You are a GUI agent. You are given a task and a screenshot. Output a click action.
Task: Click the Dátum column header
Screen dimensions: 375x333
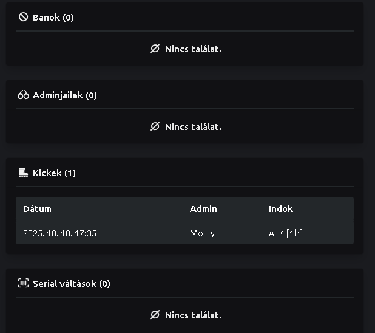(37, 209)
